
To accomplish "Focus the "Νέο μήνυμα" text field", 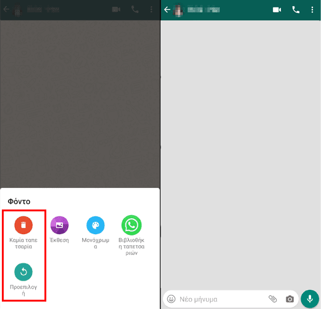I will click(221, 299).
